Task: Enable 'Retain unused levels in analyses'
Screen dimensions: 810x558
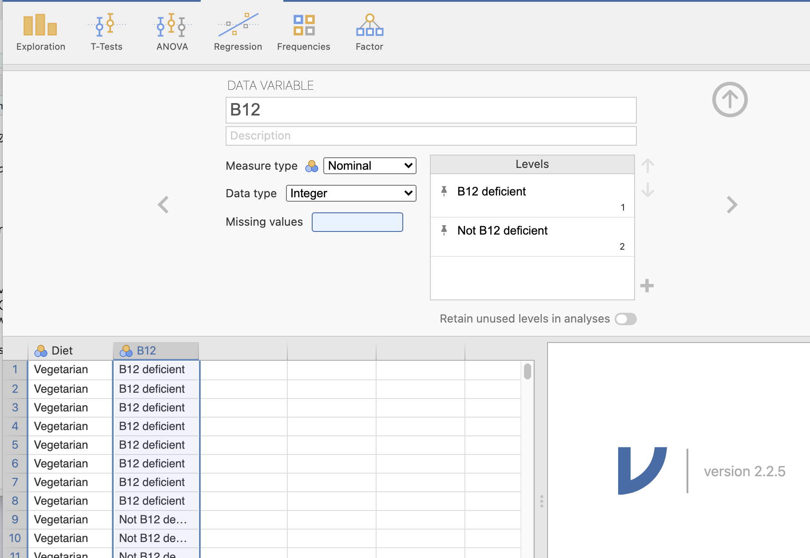Action: [x=626, y=319]
